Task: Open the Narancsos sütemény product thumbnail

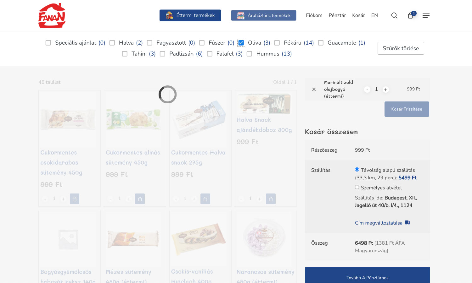Action: click(x=266, y=239)
